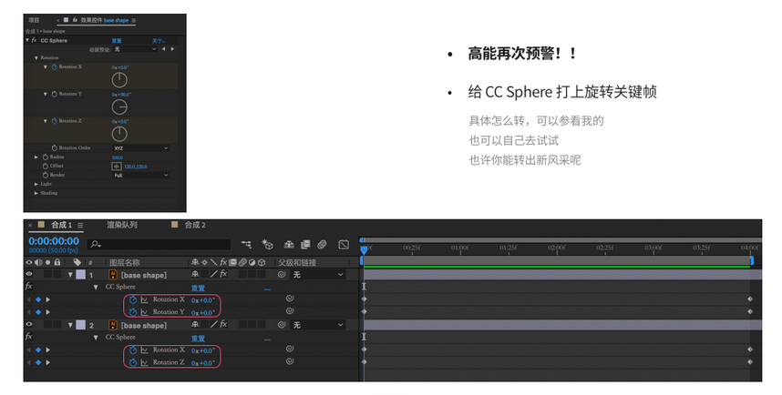Click the motion blur enable icon in the timeline toolbar
The height and width of the screenshot is (395, 782).
point(323,244)
